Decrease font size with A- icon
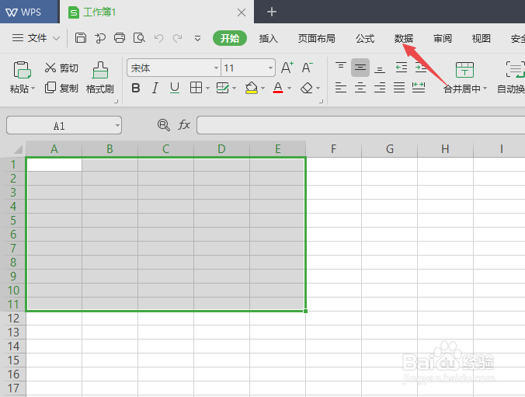The height and width of the screenshot is (397, 525). tap(307, 68)
